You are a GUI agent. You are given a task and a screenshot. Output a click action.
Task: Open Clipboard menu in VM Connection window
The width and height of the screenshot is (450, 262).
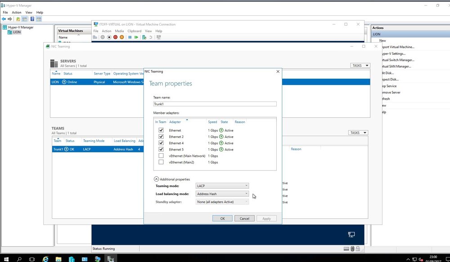134,31
